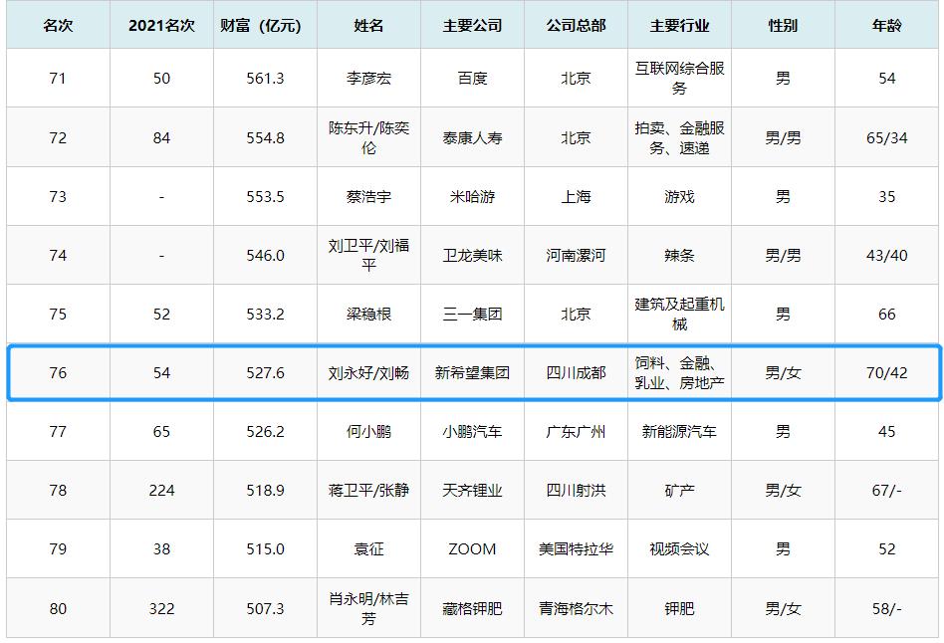Click the age cell 67/-
The image size is (944, 643).
pyautogui.click(x=886, y=490)
